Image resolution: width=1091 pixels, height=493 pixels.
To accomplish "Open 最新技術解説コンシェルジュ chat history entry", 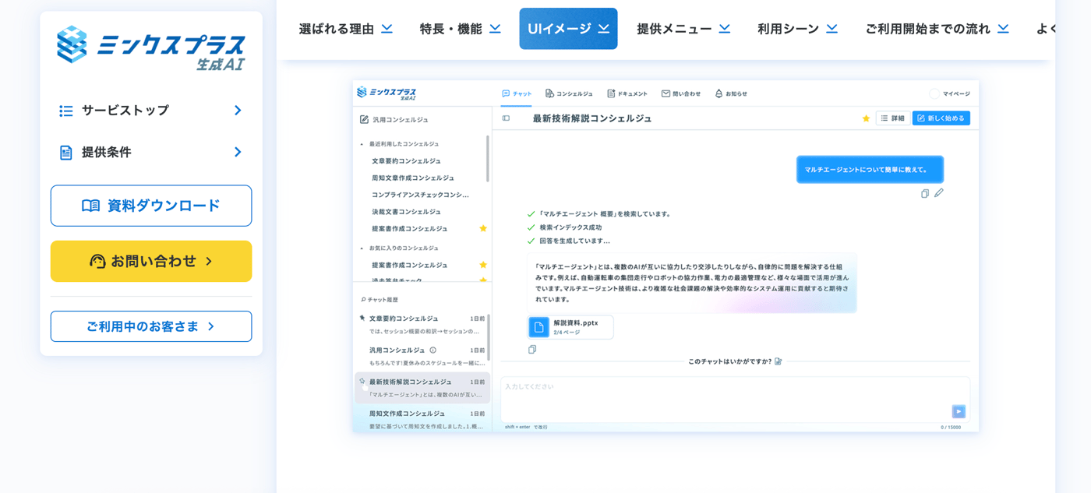I will click(x=422, y=388).
